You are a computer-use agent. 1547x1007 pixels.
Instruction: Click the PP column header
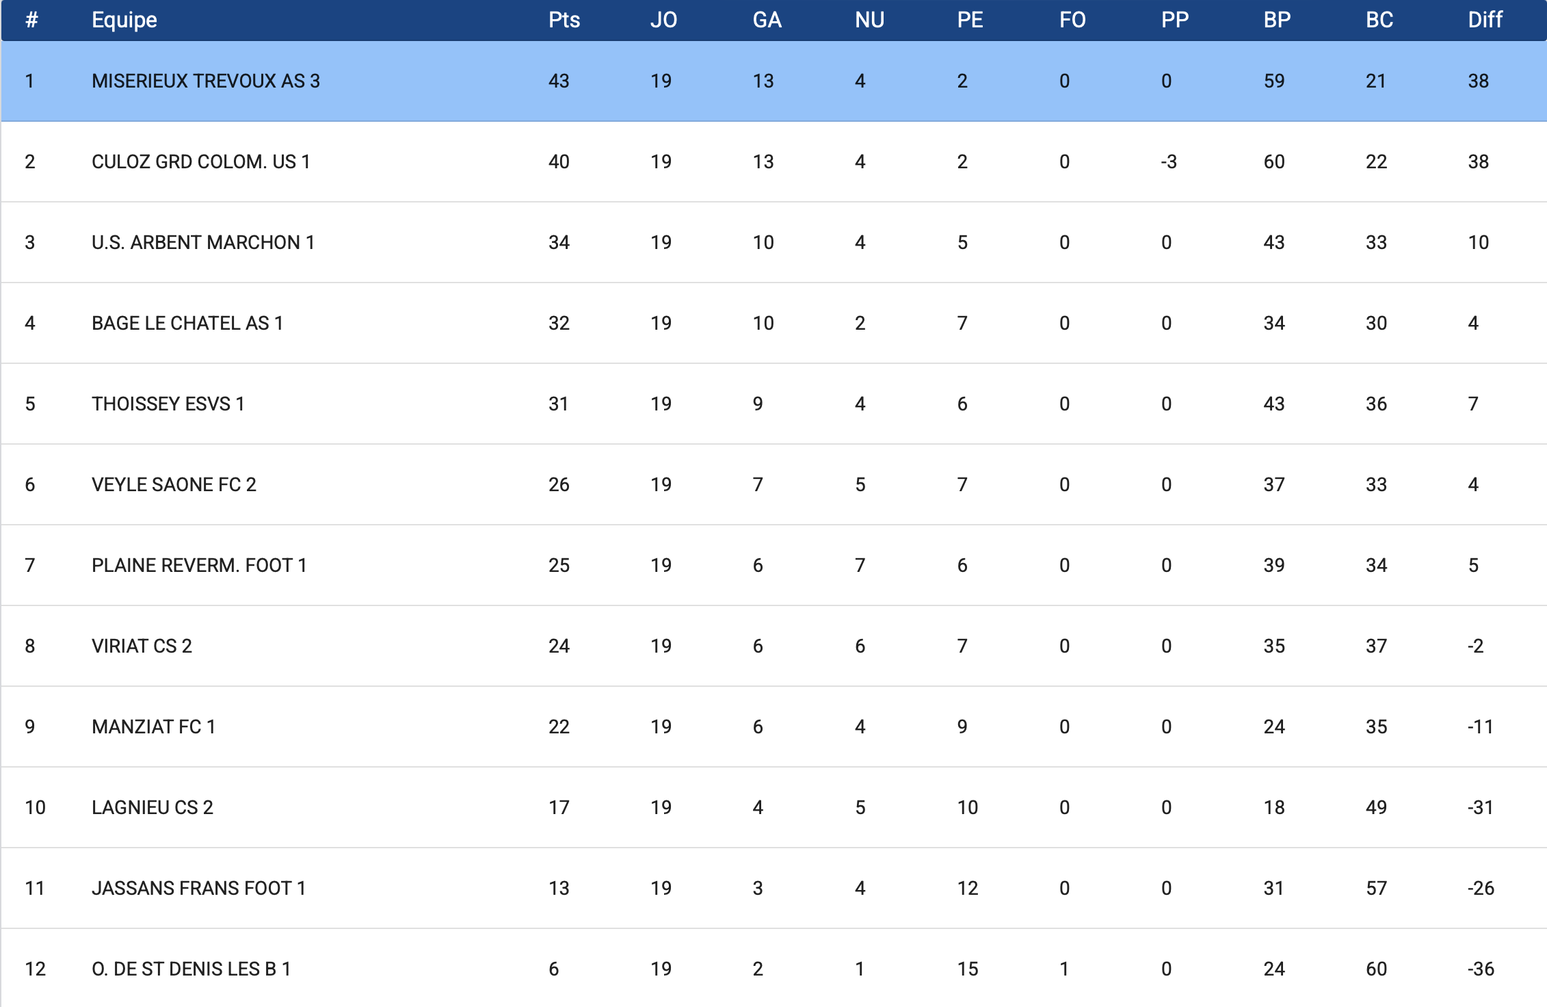tap(1174, 20)
